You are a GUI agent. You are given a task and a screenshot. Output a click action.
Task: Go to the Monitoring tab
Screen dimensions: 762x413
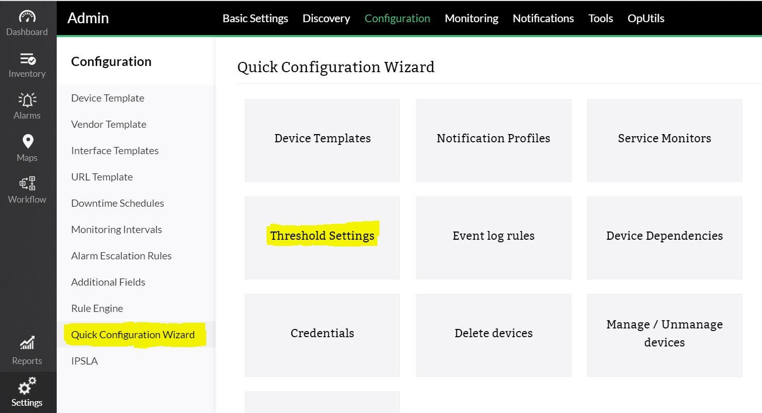click(471, 19)
